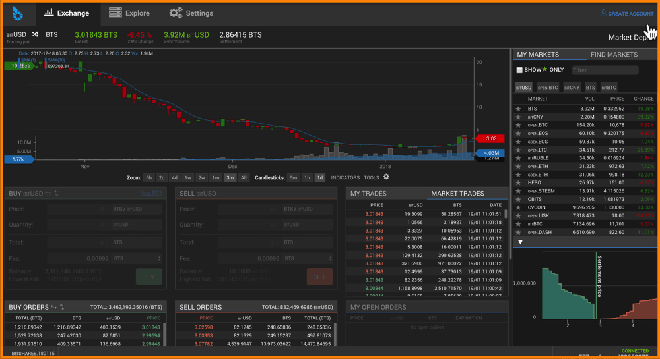Filter markets by BTS base
660x359 pixels.
pos(591,88)
